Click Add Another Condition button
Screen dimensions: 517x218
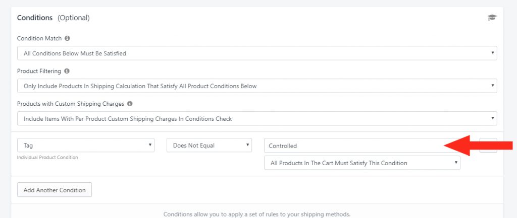55,190
